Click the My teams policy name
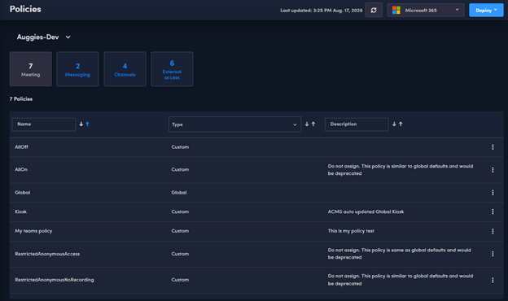 33,231
